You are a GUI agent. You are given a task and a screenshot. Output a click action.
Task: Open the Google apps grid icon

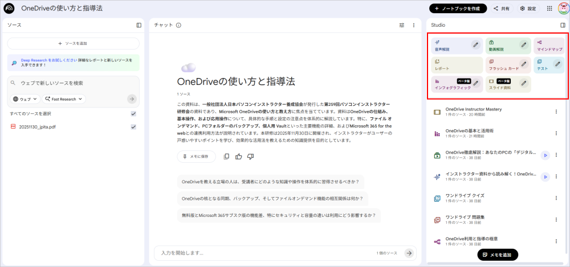[549, 9]
